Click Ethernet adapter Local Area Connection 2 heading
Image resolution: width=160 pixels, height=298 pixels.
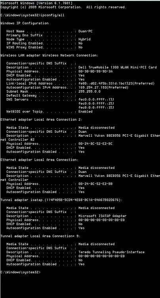42,120
